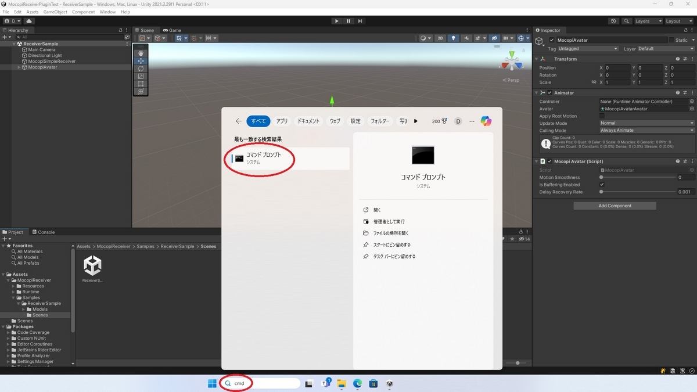The height and width of the screenshot is (392, 697).
Task: Select the Rotate tool in Scene toolbar
Action: point(141,69)
